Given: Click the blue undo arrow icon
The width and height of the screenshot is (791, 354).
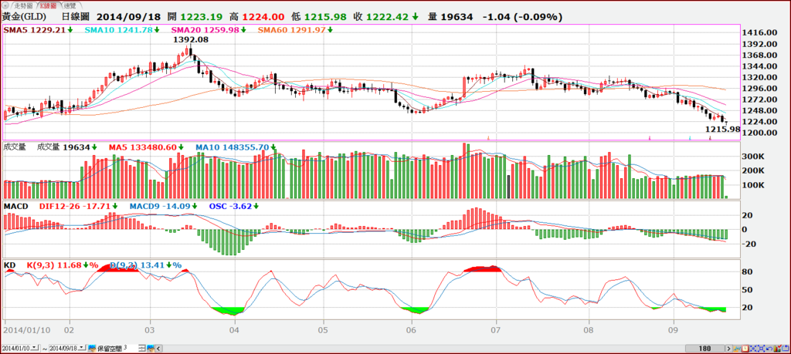Looking at the screenshot, I should (769, 349).
